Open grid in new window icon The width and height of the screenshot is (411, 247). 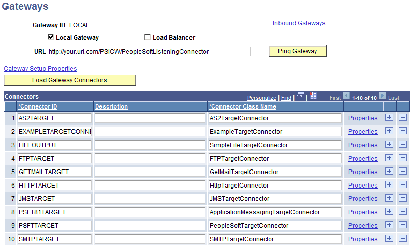pos(300,96)
